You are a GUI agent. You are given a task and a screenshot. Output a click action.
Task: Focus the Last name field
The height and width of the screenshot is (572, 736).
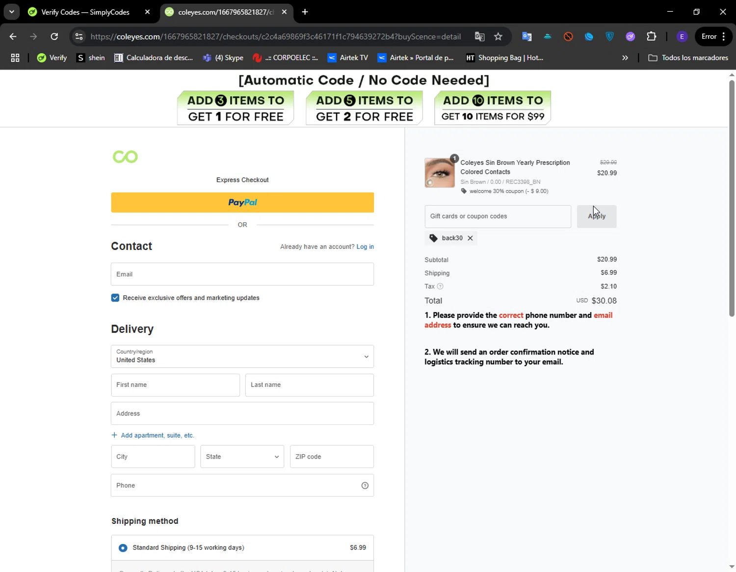[x=310, y=385]
